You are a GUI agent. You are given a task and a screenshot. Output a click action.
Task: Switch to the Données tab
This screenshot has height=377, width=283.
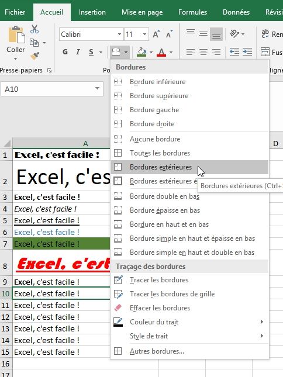(236, 12)
